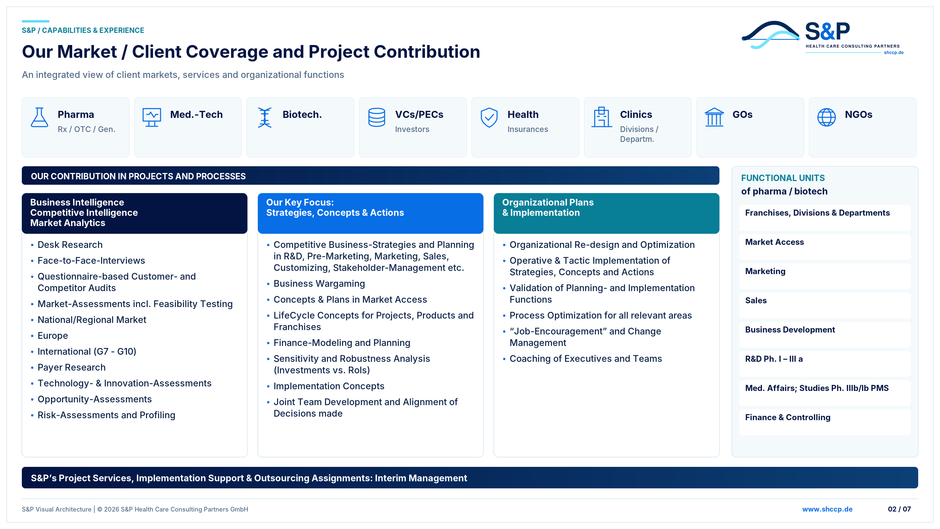
Task: Click the Desk Research bullet
Action: point(70,245)
